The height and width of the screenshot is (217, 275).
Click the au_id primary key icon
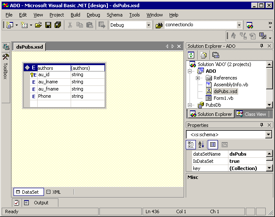32,75
